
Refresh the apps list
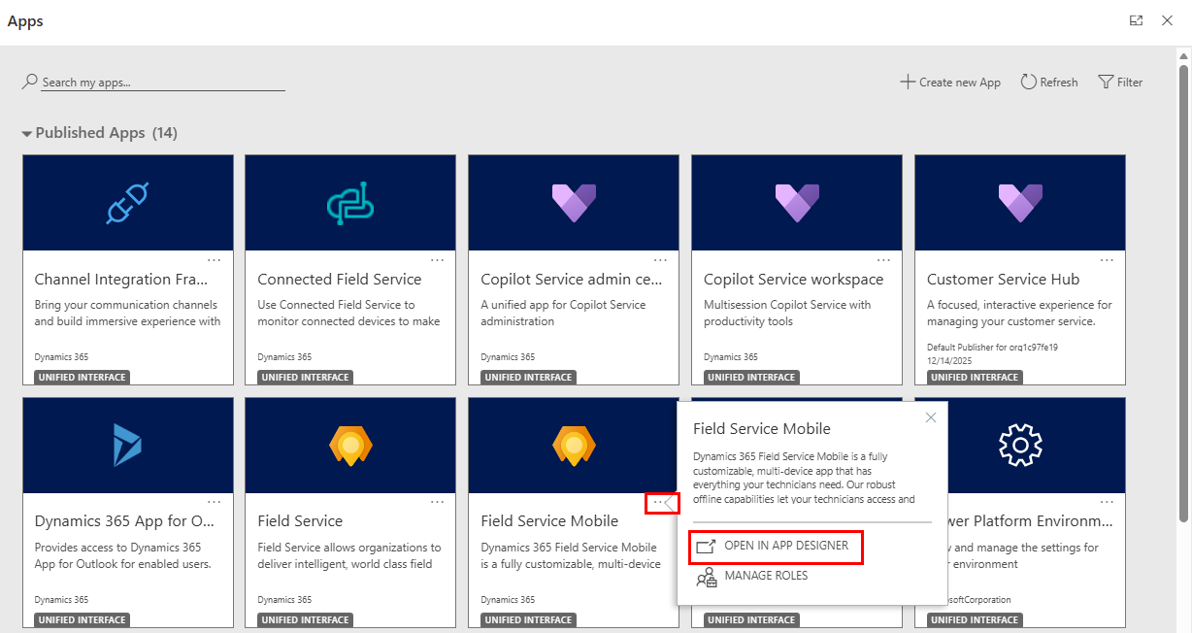1049,83
